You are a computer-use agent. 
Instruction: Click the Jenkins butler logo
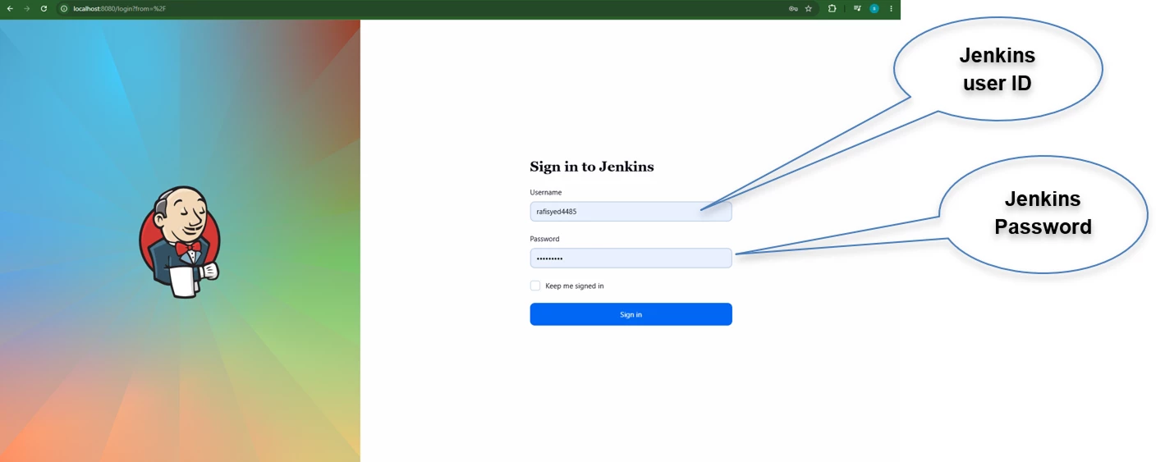pos(180,242)
